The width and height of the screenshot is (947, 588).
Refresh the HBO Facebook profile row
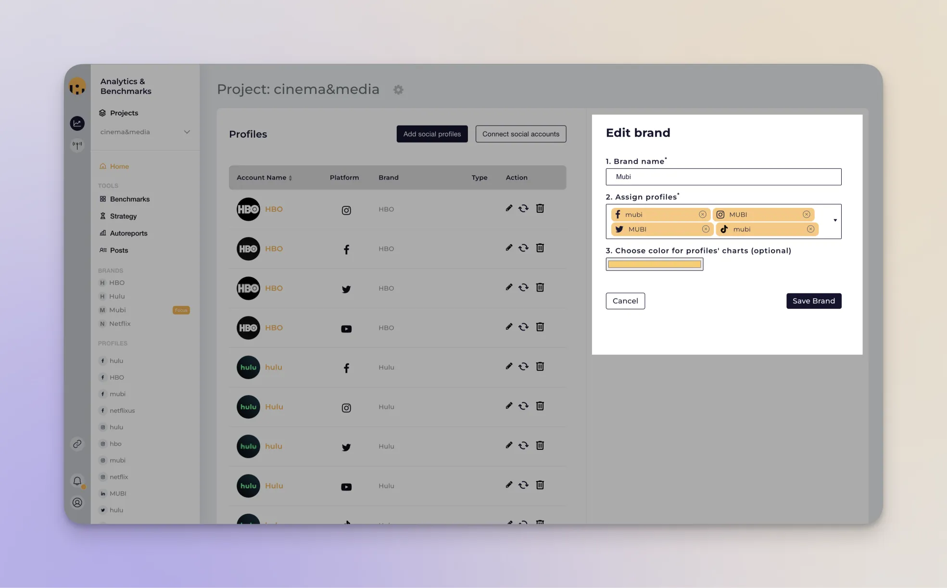coord(523,248)
